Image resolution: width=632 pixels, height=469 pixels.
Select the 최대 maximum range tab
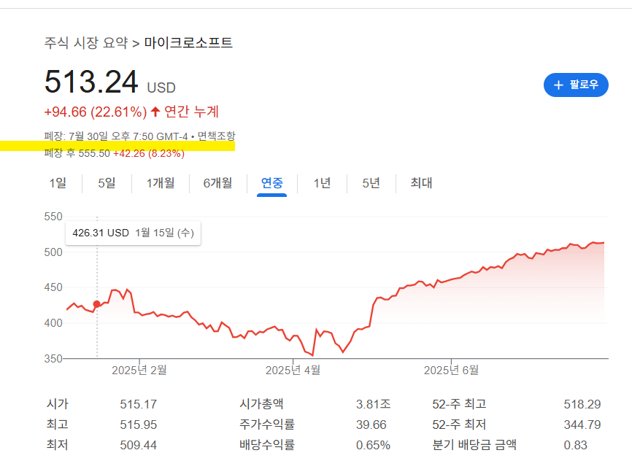pos(421,183)
